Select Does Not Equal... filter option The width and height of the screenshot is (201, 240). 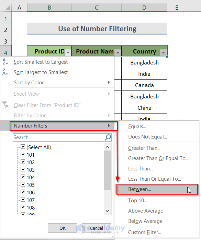pyautogui.click(x=157, y=137)
